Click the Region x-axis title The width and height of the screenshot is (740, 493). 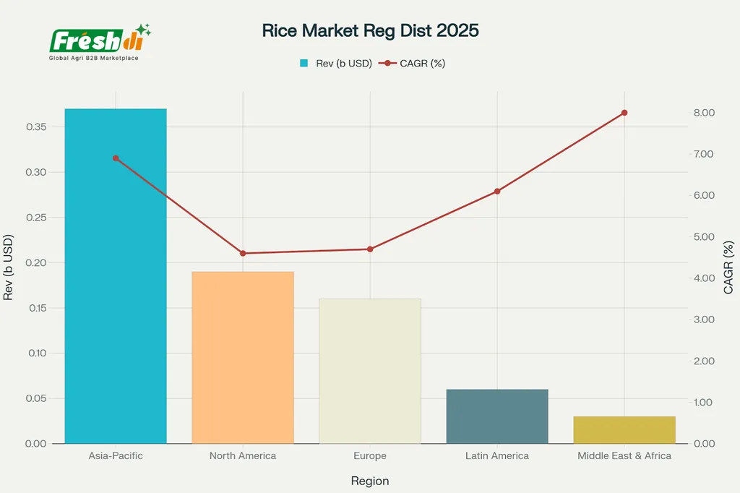tap(370, 481)
